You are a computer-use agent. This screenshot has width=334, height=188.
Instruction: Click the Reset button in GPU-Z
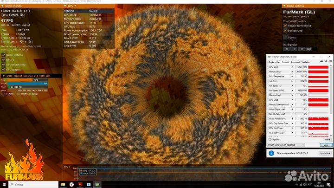(x=327, y=139)
